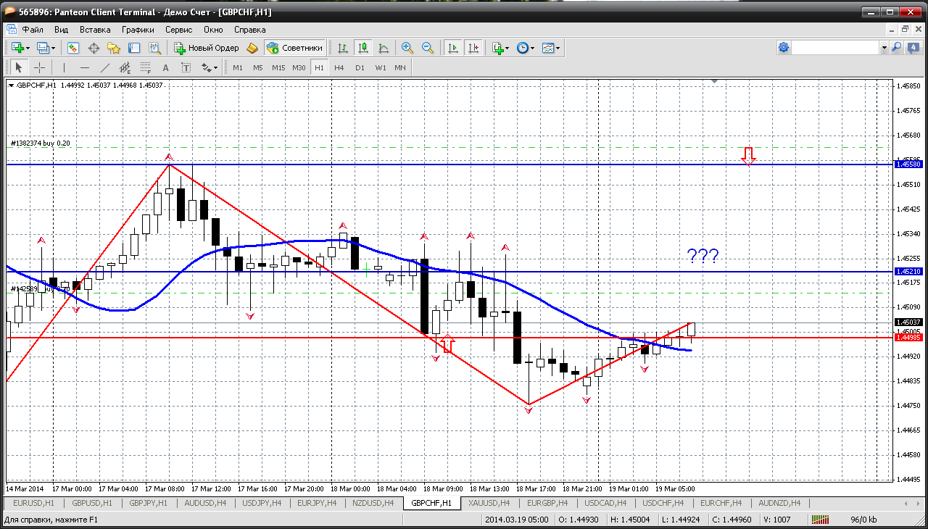Open the Profiles toolbar icon

[x=43, y=48]
